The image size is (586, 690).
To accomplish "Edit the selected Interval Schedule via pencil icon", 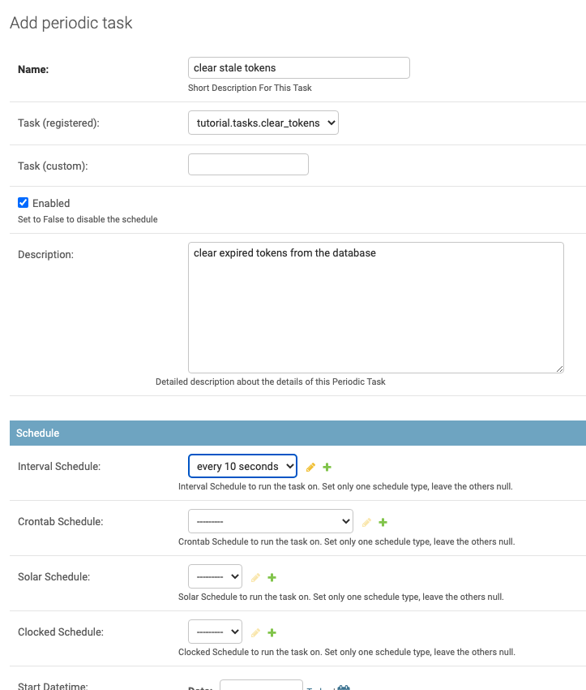I will (310, 468).
